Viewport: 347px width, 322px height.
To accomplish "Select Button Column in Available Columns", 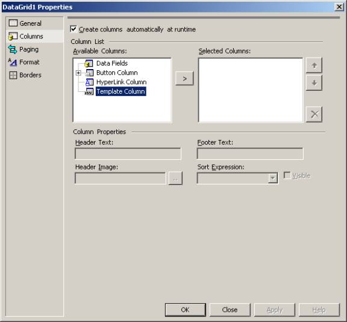I will (117, 73).
